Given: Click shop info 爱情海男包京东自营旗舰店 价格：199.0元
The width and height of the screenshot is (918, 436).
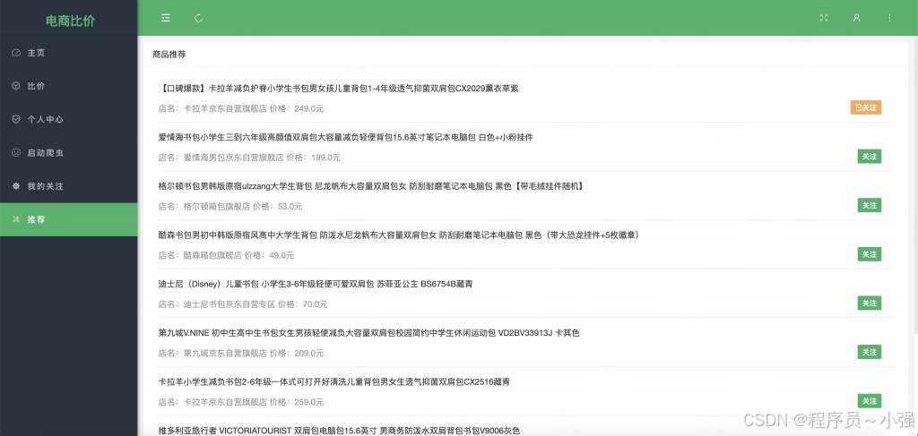Looking at the screenshot, I should tap(249, 158).
